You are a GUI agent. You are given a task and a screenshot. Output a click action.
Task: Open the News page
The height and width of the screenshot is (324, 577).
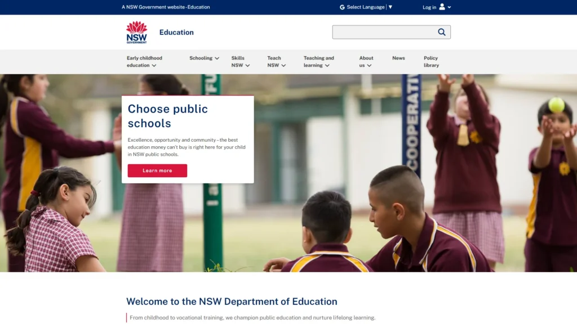[398, 58]
